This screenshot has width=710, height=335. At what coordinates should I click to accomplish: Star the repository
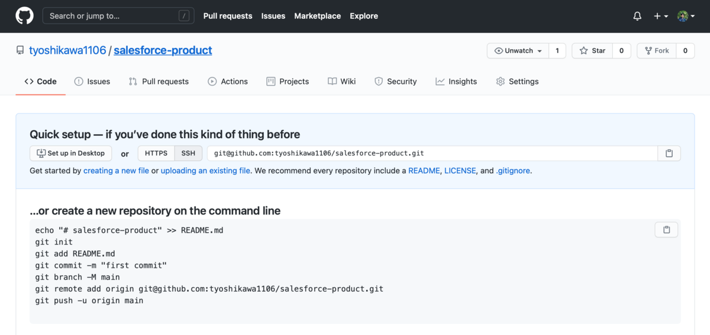(x=592, y=51)
